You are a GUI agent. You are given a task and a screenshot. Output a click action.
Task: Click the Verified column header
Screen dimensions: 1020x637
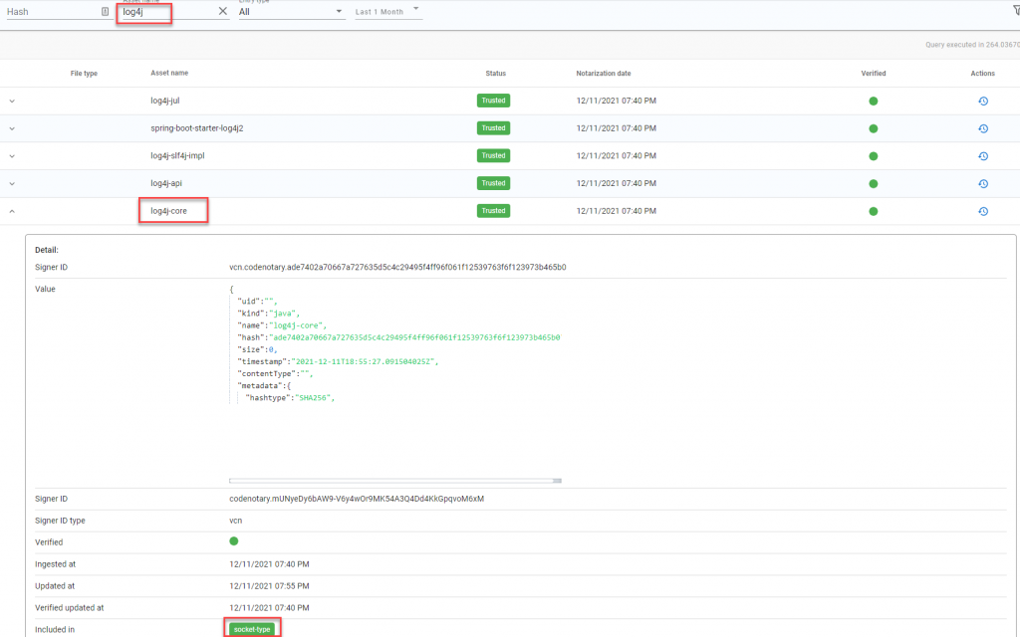pyautogui.click(x=873, y=74)
